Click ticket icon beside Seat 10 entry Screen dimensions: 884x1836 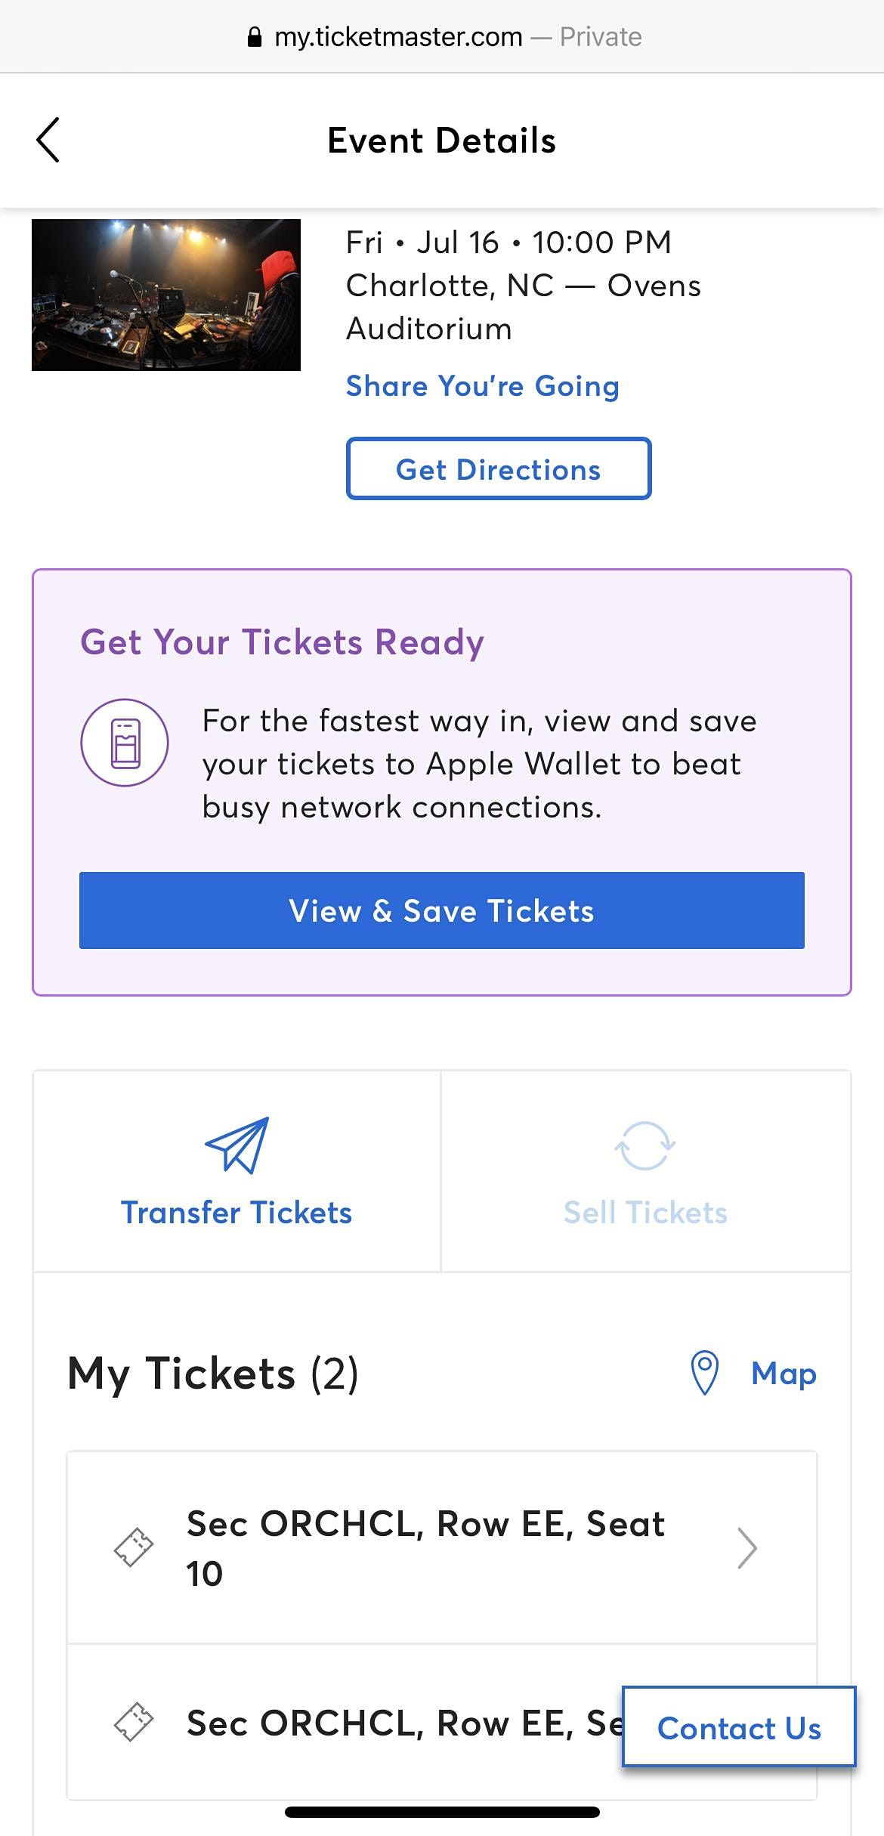coord(134,1547)
